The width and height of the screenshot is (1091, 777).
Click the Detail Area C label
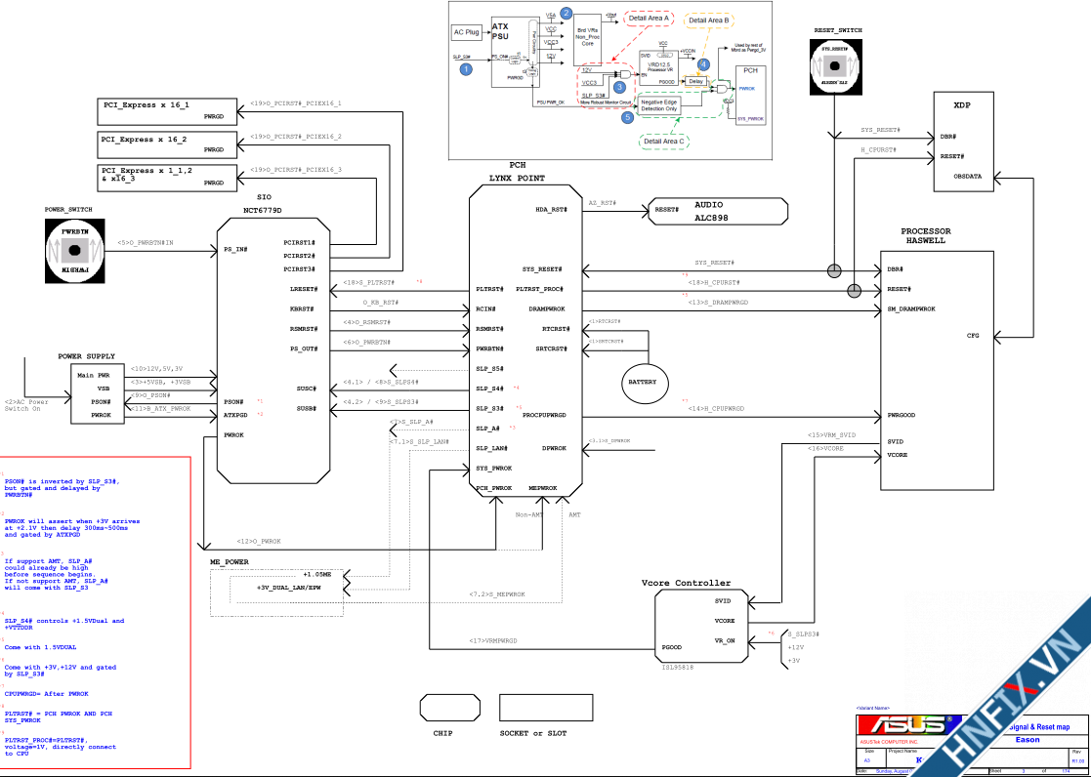pos(663,142)
